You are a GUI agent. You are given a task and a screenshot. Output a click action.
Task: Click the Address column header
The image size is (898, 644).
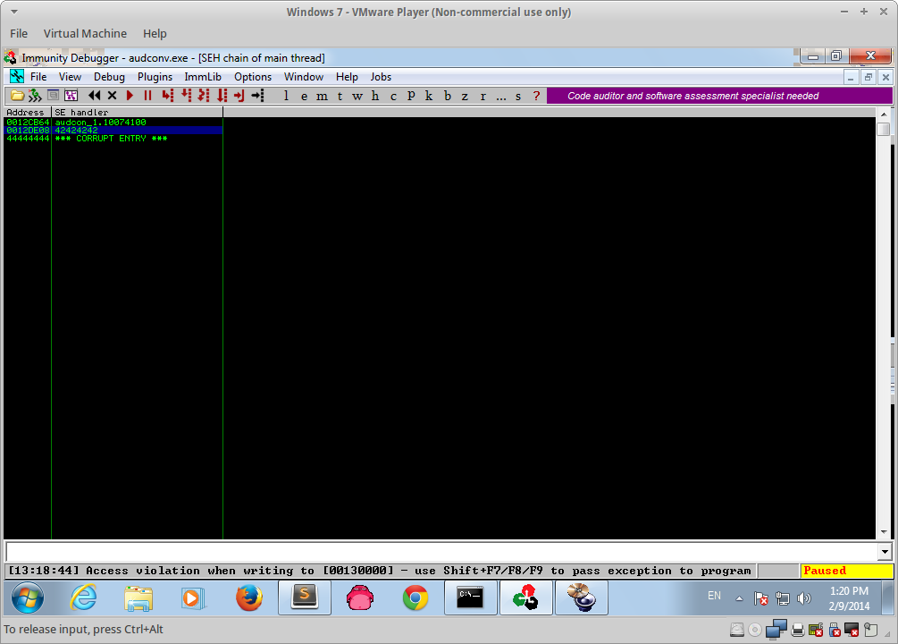tap(27, 113)
